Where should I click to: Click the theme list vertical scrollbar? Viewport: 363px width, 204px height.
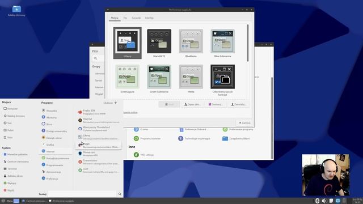248,43
